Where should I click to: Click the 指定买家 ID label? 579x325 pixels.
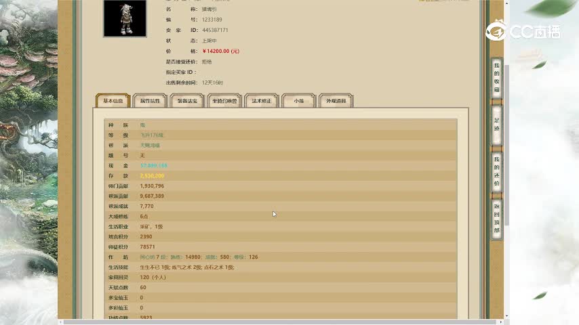[181, 72]
